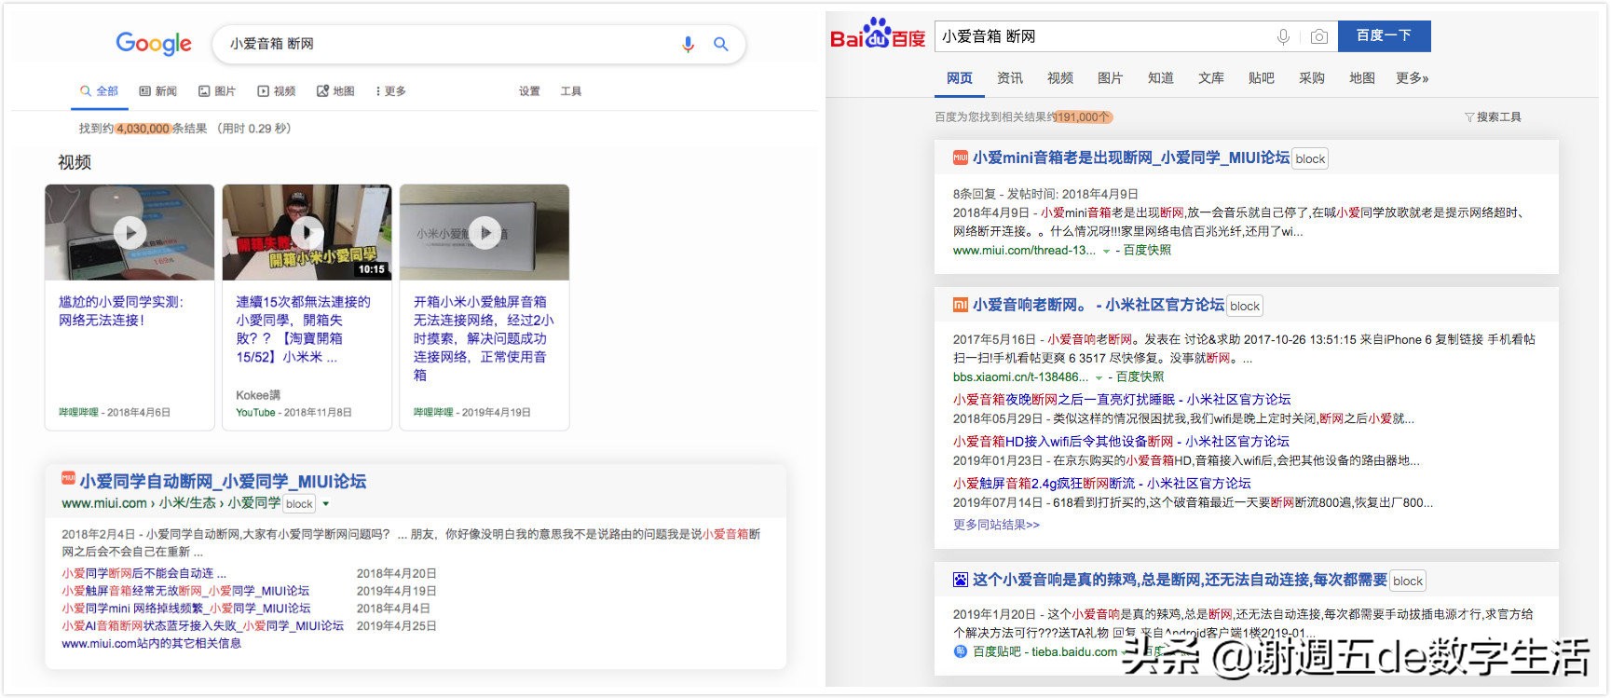Open sublink 小爱AI音箱断网状态蓝牙接入失败
The image size is (1611, 698).
point(202,626)
